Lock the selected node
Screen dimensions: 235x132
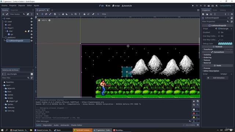(x=84, y=14)
